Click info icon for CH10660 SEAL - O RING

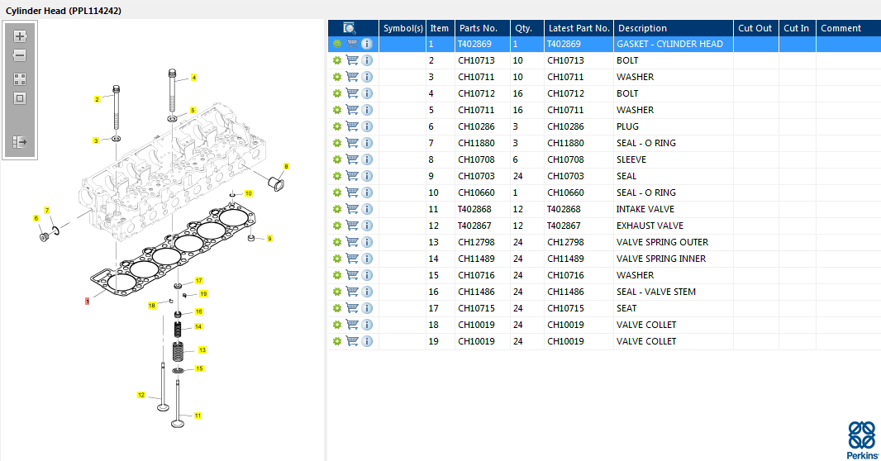click(367, 192)
